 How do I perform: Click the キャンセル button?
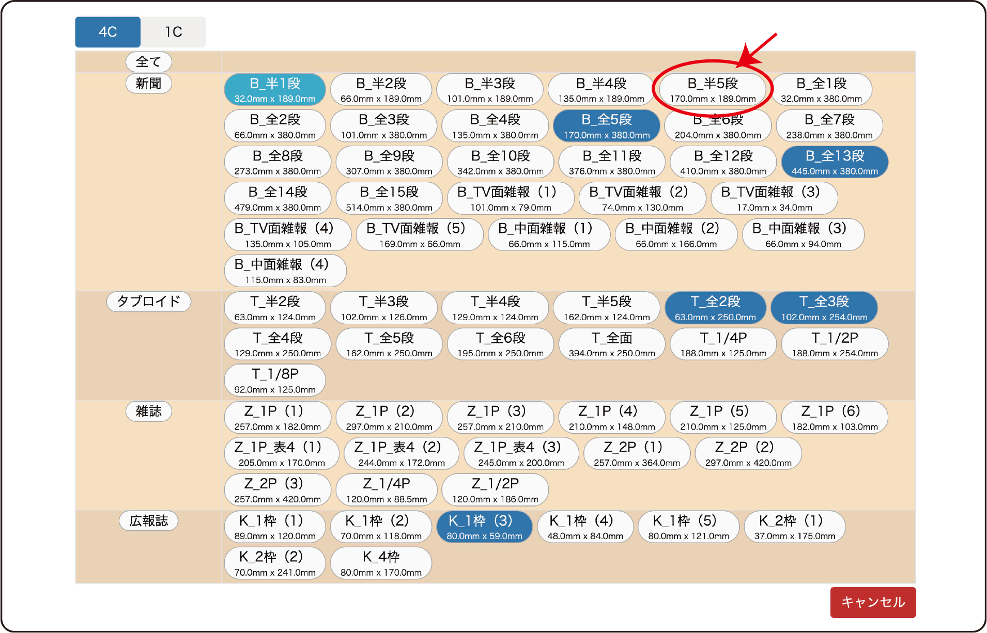(x=873, y=602)
